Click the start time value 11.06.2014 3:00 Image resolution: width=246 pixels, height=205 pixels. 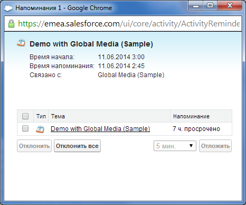click(121, 57)
